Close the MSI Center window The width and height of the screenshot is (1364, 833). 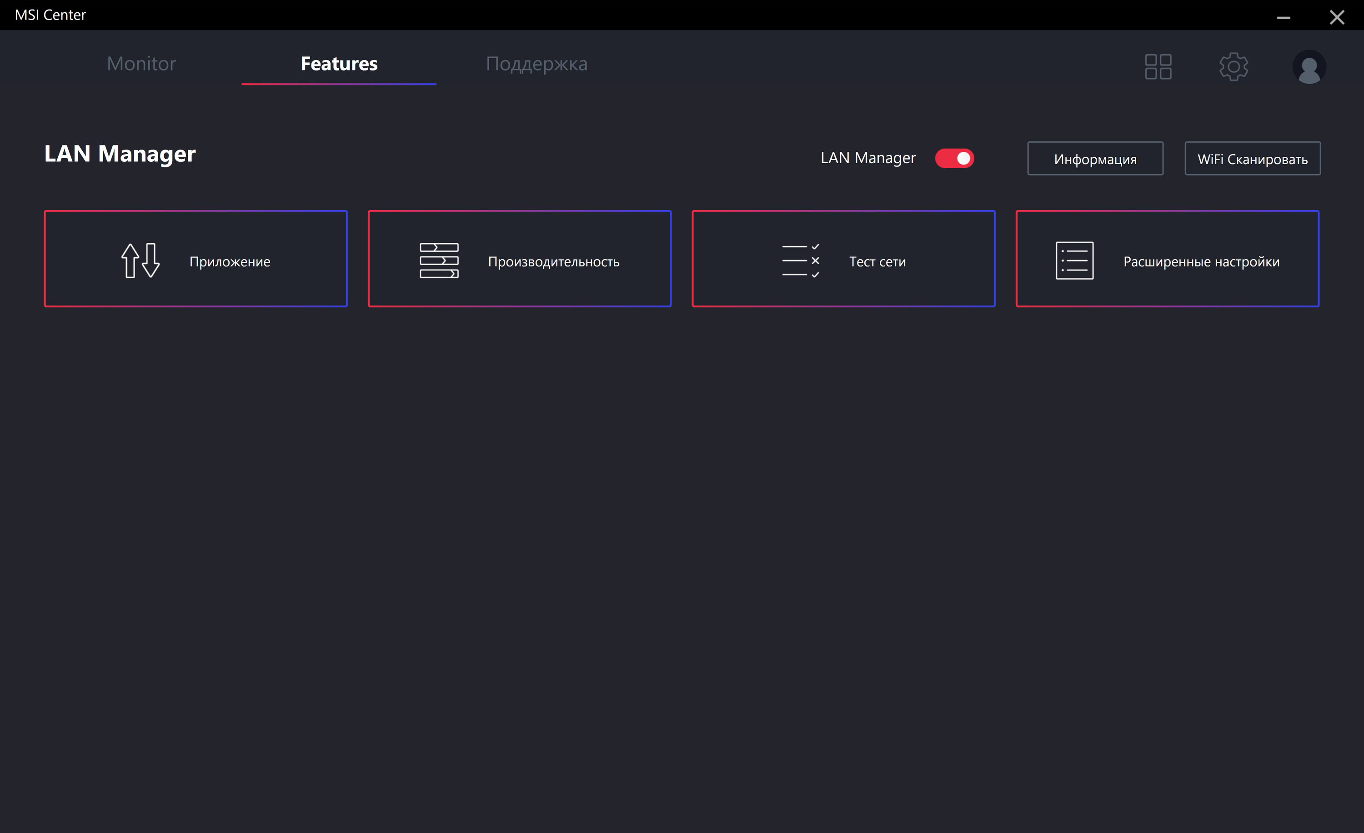(1337, 17)
